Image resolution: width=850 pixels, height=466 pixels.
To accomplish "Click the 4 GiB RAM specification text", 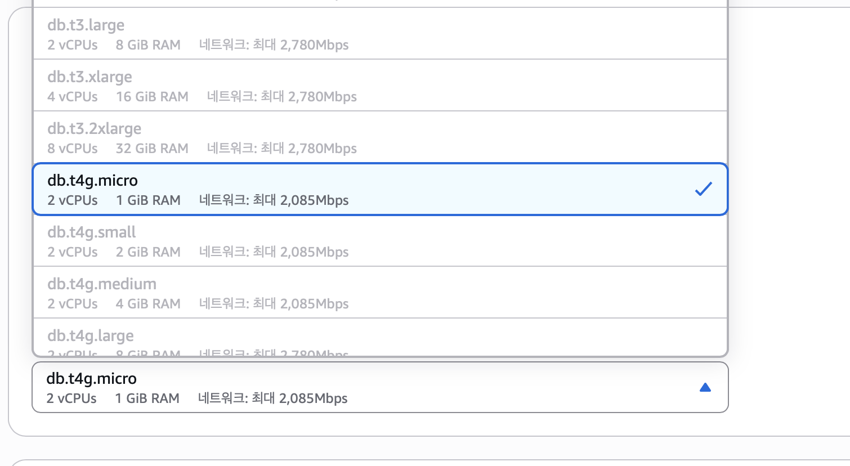I will tap(148, 304).
